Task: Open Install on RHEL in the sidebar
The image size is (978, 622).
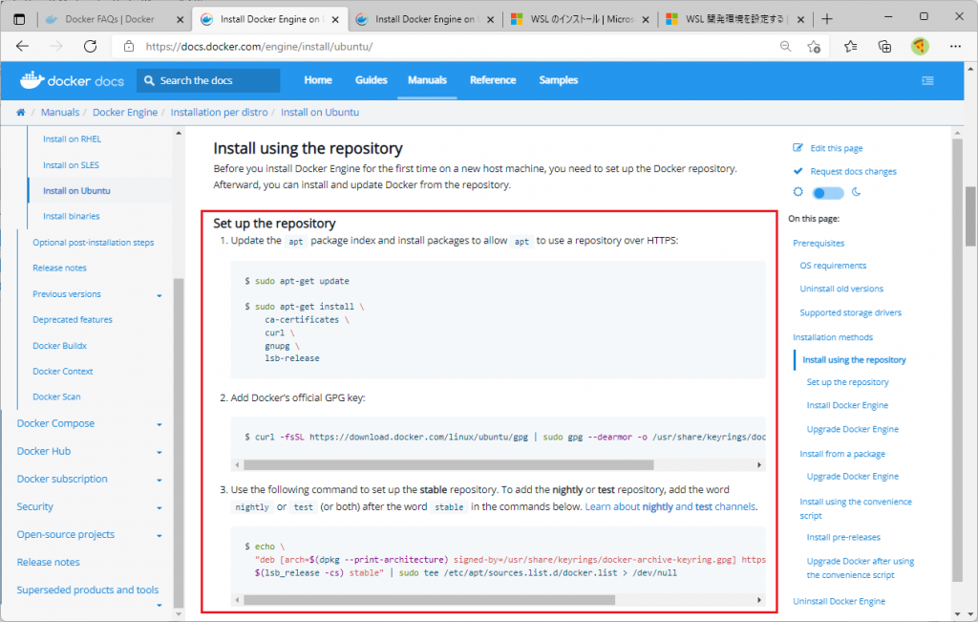Action: coord(72,139)
